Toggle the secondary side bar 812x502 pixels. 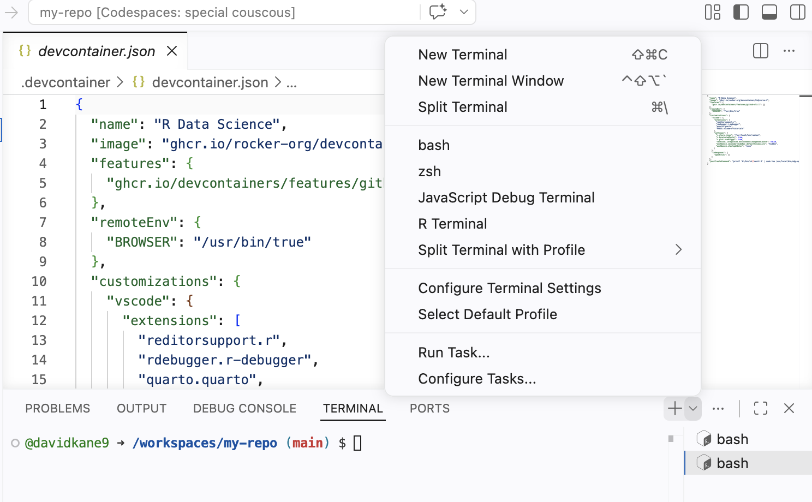(798, 12)
